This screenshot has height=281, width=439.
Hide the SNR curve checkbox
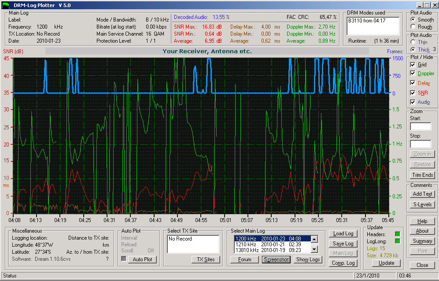pos(413,93)
